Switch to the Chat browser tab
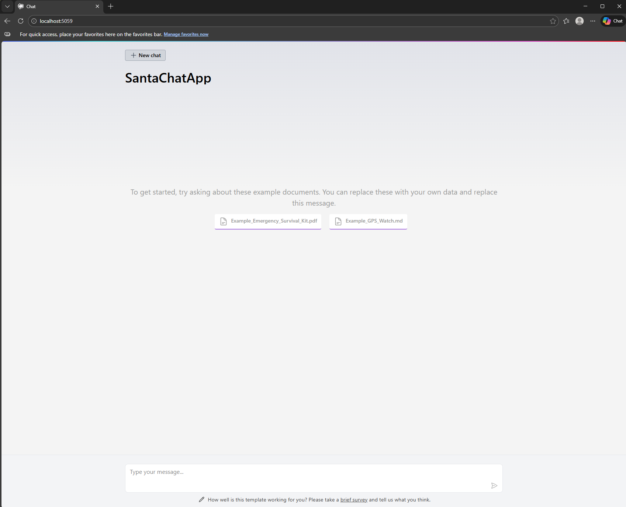This screenshot has width=626, height=507. (x=55, y=6)
